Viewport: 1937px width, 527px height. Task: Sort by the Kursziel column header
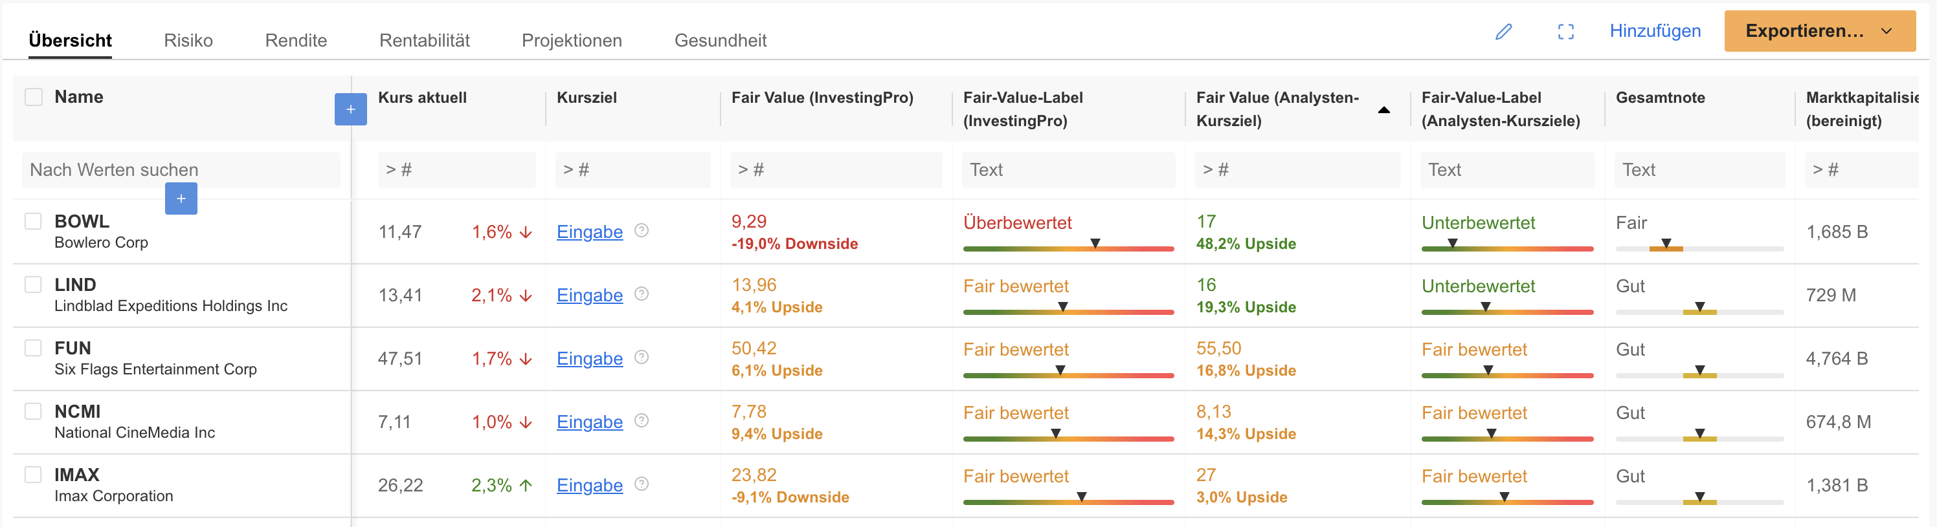[x=587, y=98]
